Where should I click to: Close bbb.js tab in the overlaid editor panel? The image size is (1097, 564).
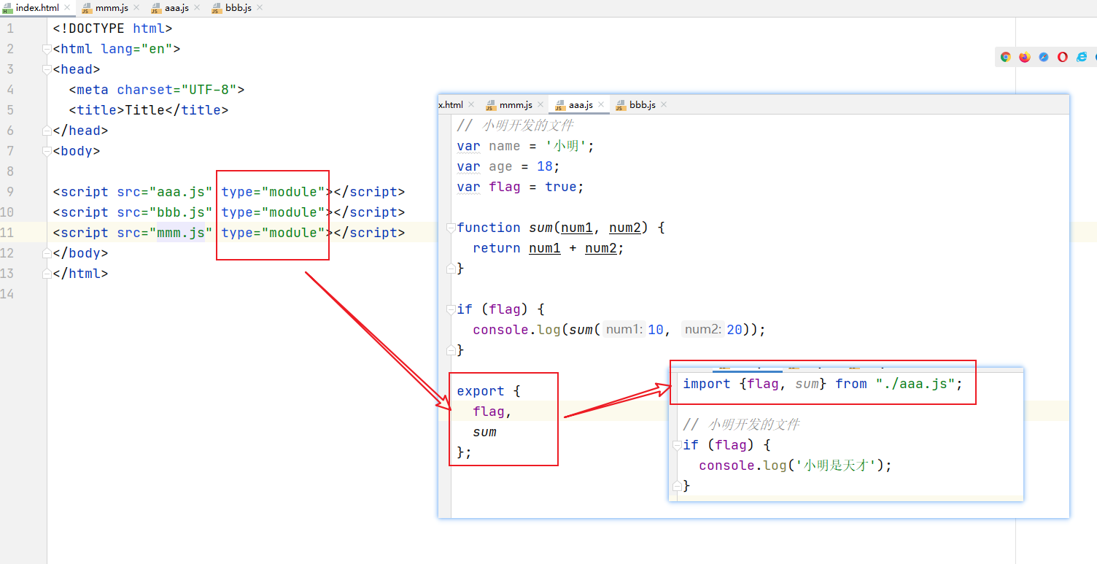pyautogui.click(x=664, y=105)
